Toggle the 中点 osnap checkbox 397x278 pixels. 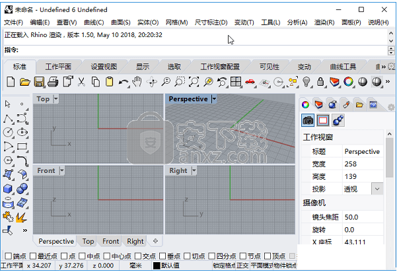81,256
